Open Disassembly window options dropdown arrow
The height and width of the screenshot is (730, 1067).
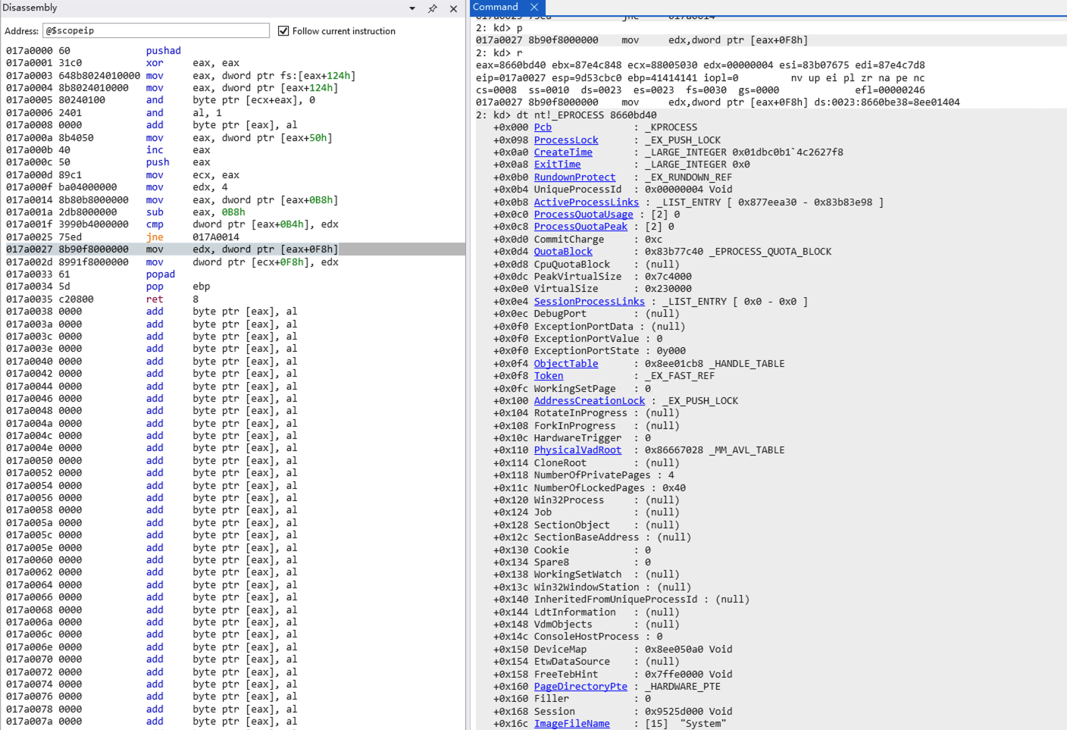pyautogui.click(x=412, y=8)
